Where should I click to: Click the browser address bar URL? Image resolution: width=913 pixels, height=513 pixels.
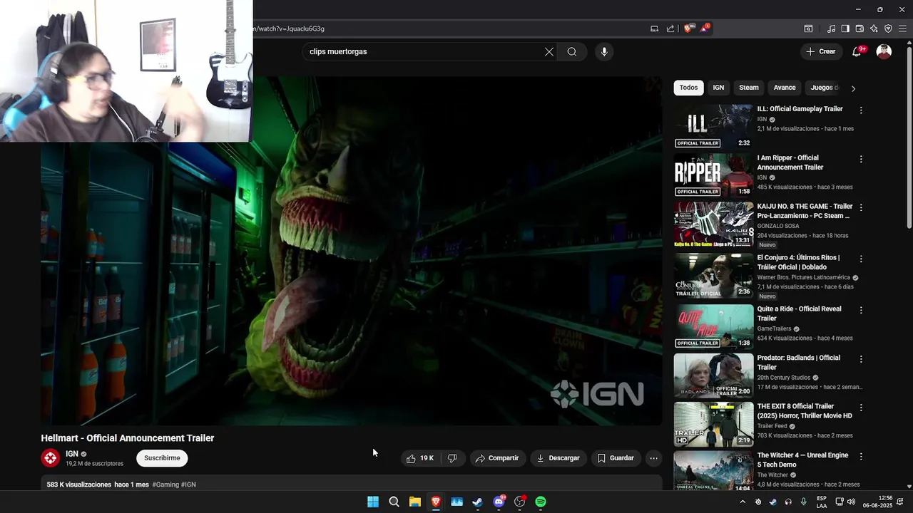coord(289,28)
